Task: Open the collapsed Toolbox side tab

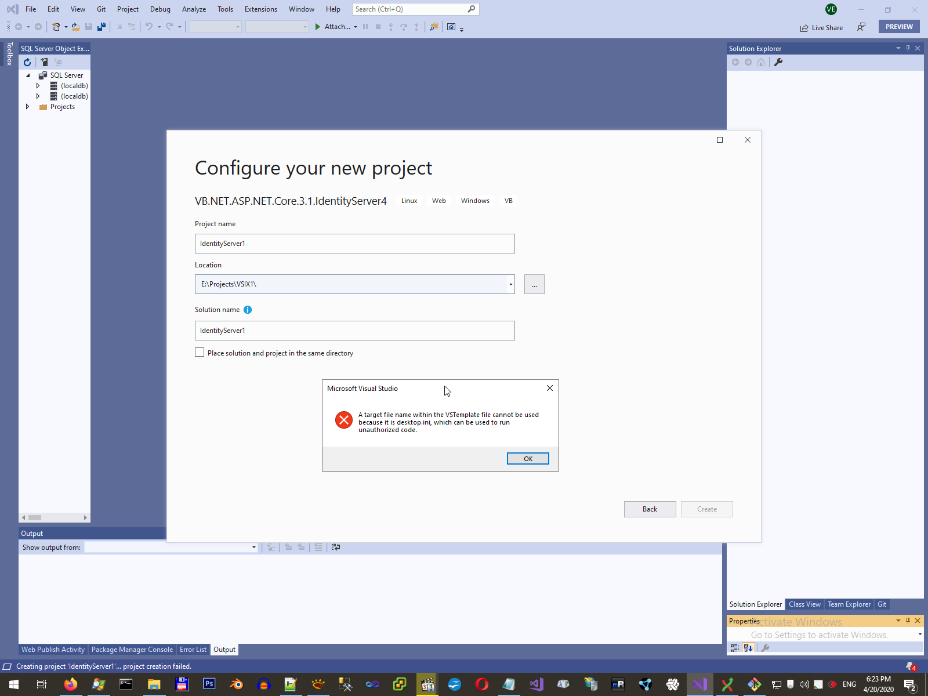Action: 9,53
